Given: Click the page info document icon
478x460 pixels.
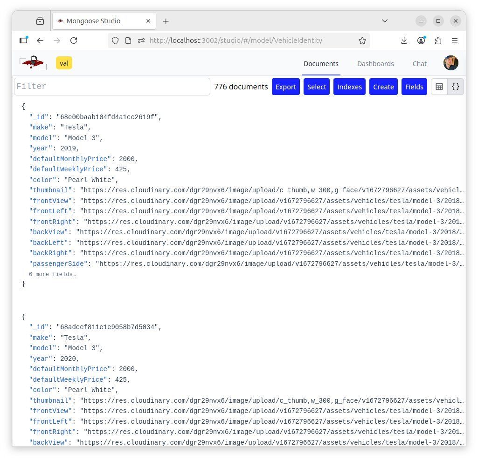Looking at the screenshot, I should (x=128, y=41).
